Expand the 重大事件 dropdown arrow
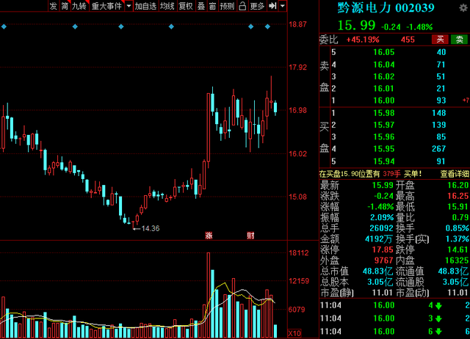Image resolution: width=470 pixels, height=339 pixels. coord(129,6)
